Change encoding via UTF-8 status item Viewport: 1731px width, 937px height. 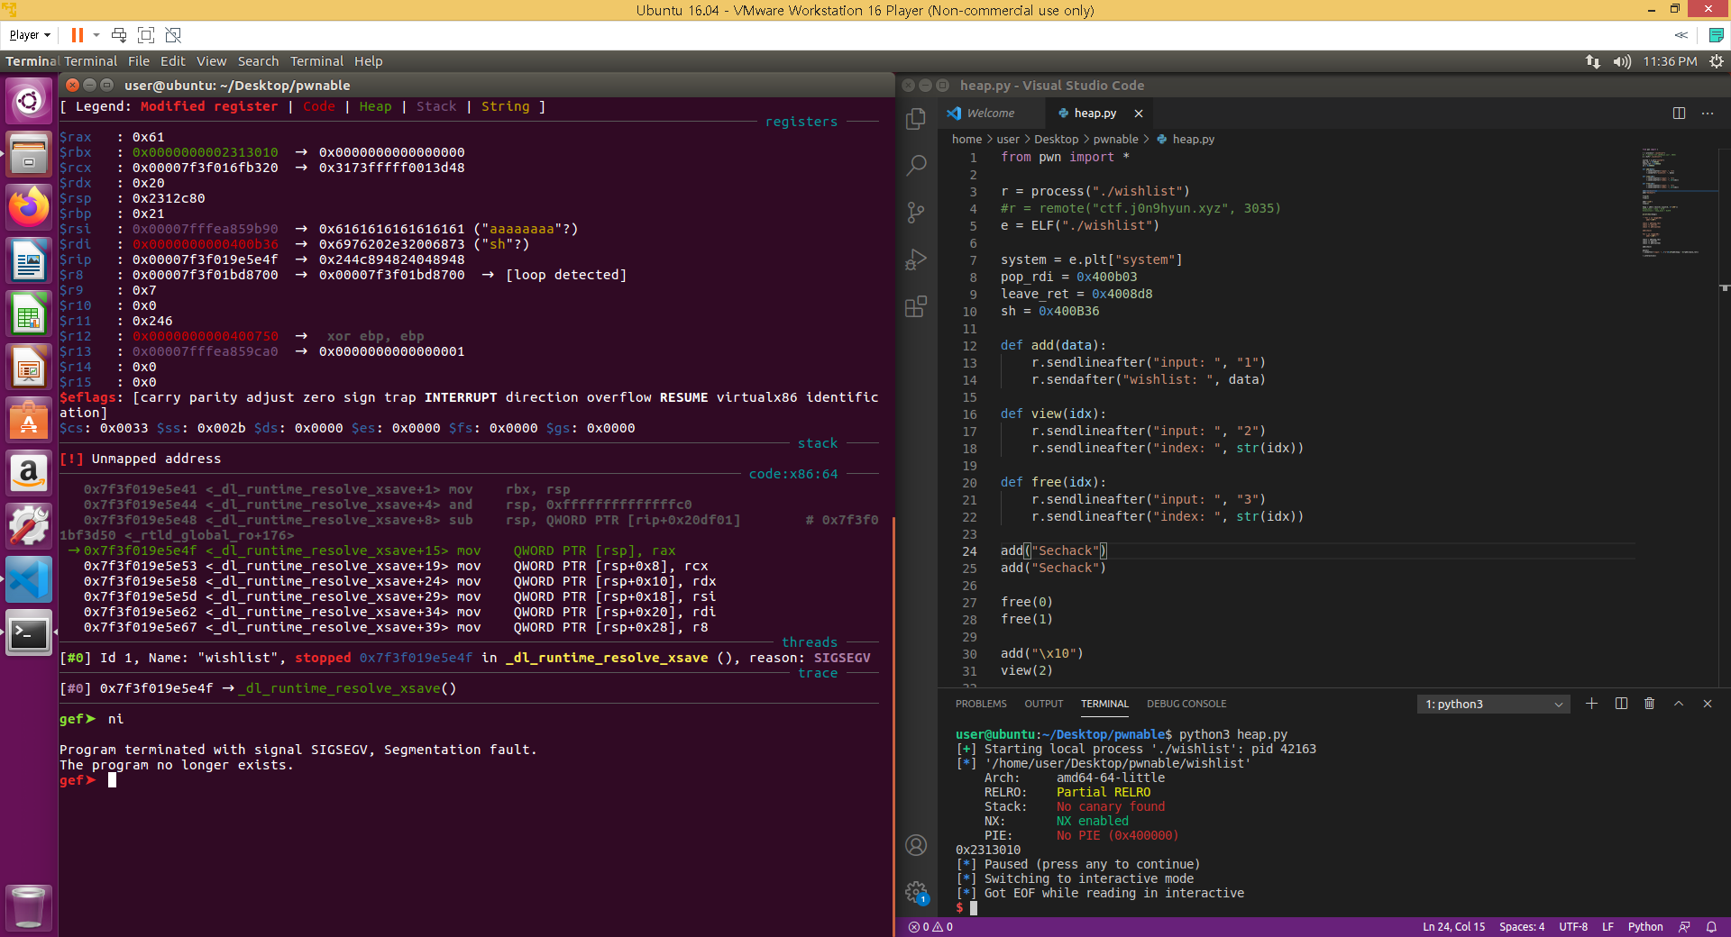pos(1573,927)
